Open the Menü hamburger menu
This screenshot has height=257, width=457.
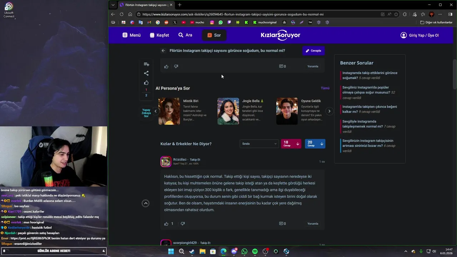point(131,35)
